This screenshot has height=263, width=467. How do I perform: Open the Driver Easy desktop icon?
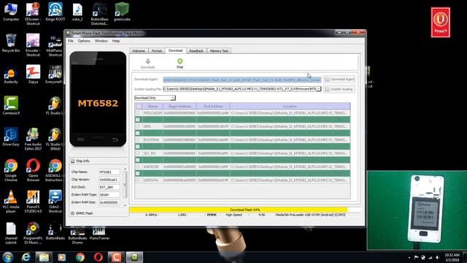[x=11, y=137]
